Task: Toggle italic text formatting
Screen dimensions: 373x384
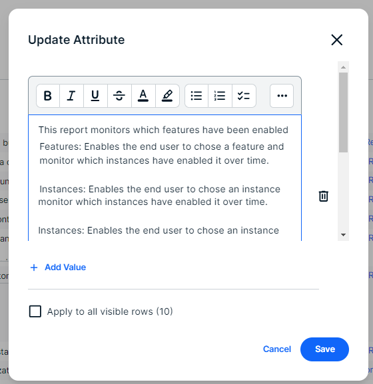Action: coord(71,96)
